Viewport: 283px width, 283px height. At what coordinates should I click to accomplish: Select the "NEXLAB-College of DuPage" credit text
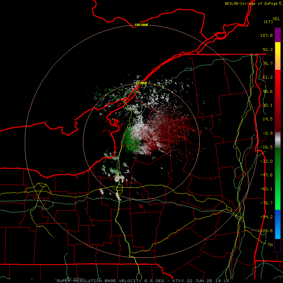(251, 3)
